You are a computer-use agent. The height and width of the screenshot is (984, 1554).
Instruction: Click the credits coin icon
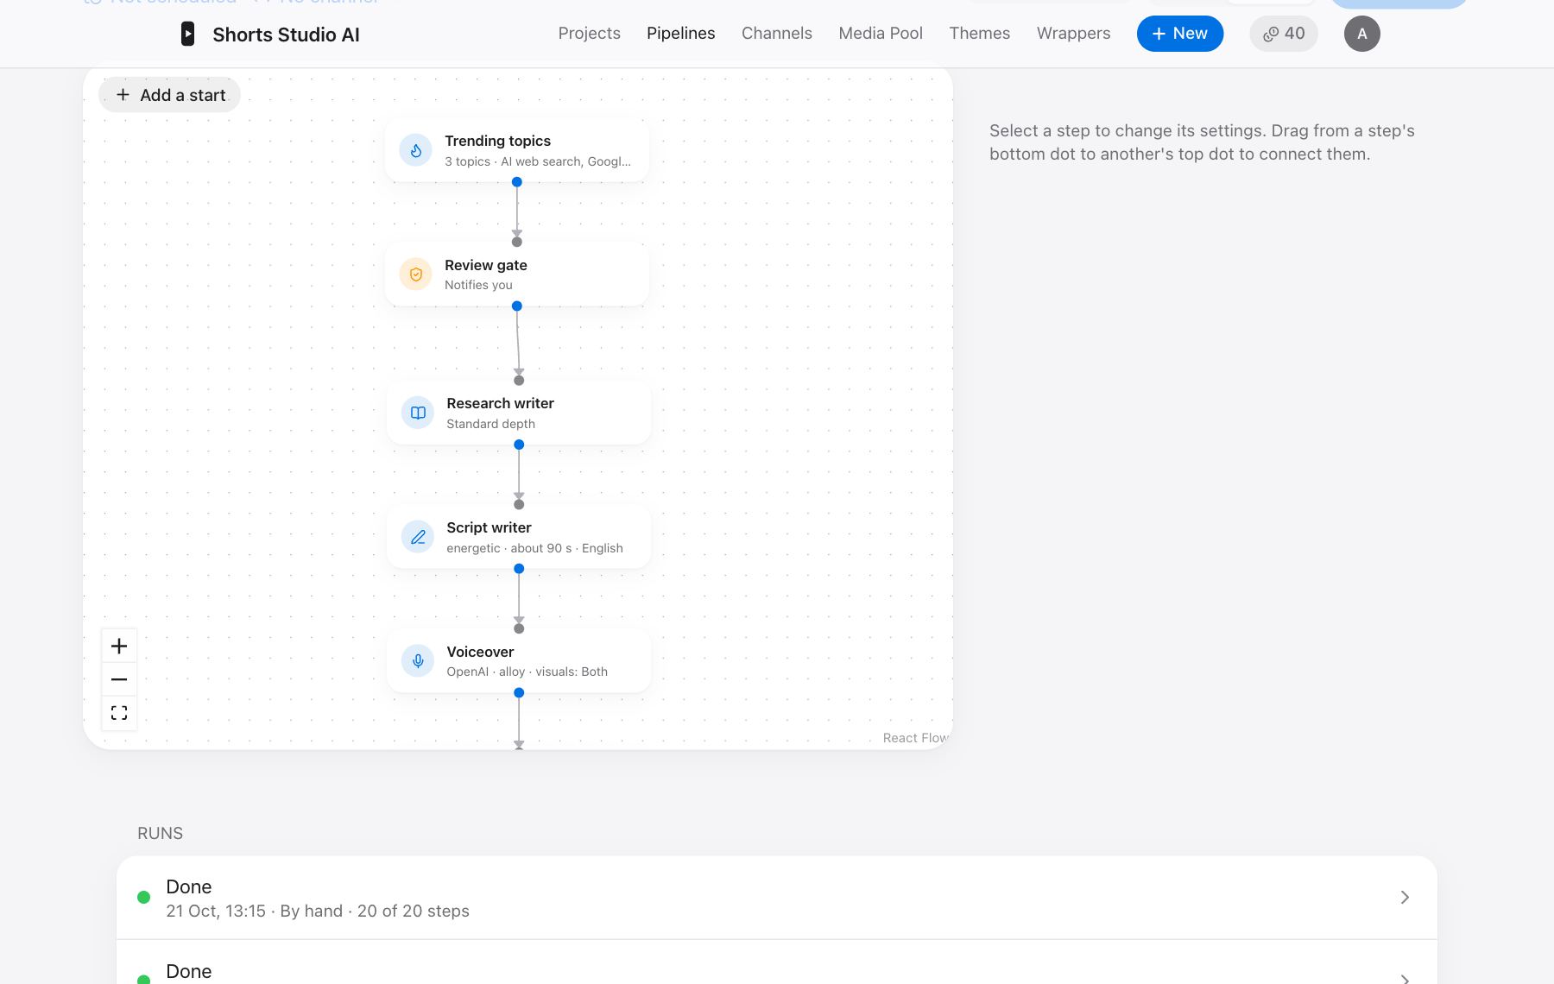pos(1271,34)
